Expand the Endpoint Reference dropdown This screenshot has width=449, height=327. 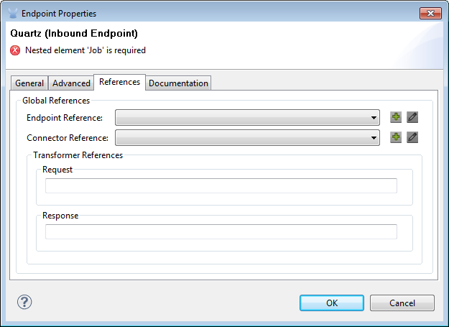(247, 117)
